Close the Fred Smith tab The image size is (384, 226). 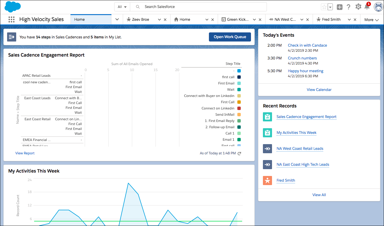pos(355,20)
